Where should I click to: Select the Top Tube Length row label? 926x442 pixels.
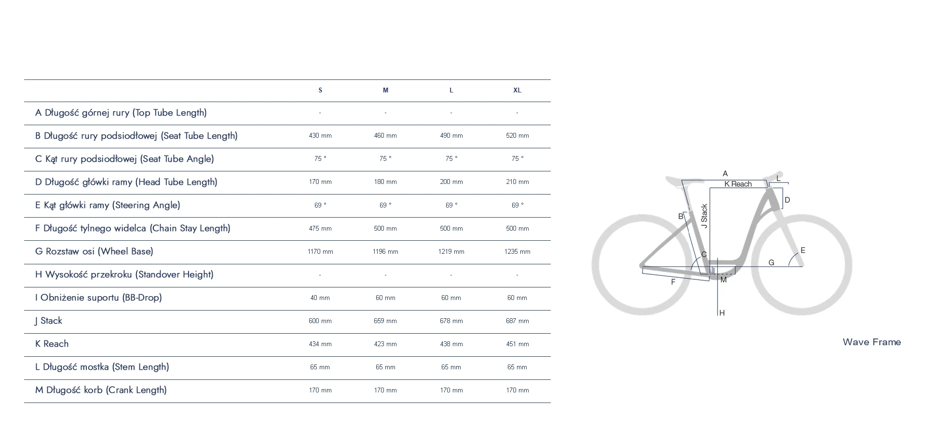coord(121,113)
